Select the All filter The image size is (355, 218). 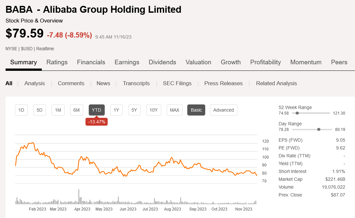pos(9,83)
